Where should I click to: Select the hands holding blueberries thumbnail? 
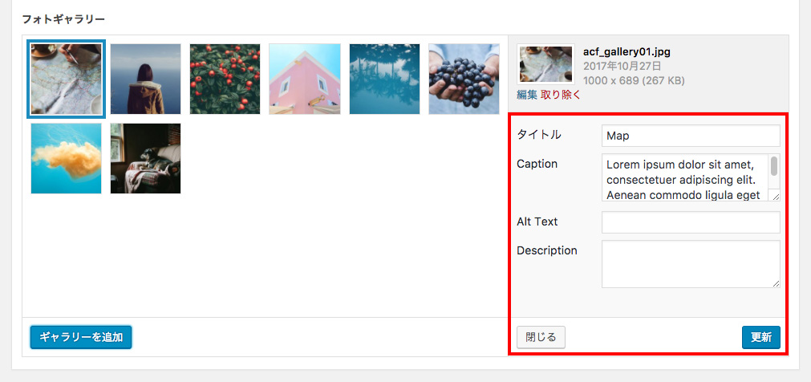(x=464, y=79)
